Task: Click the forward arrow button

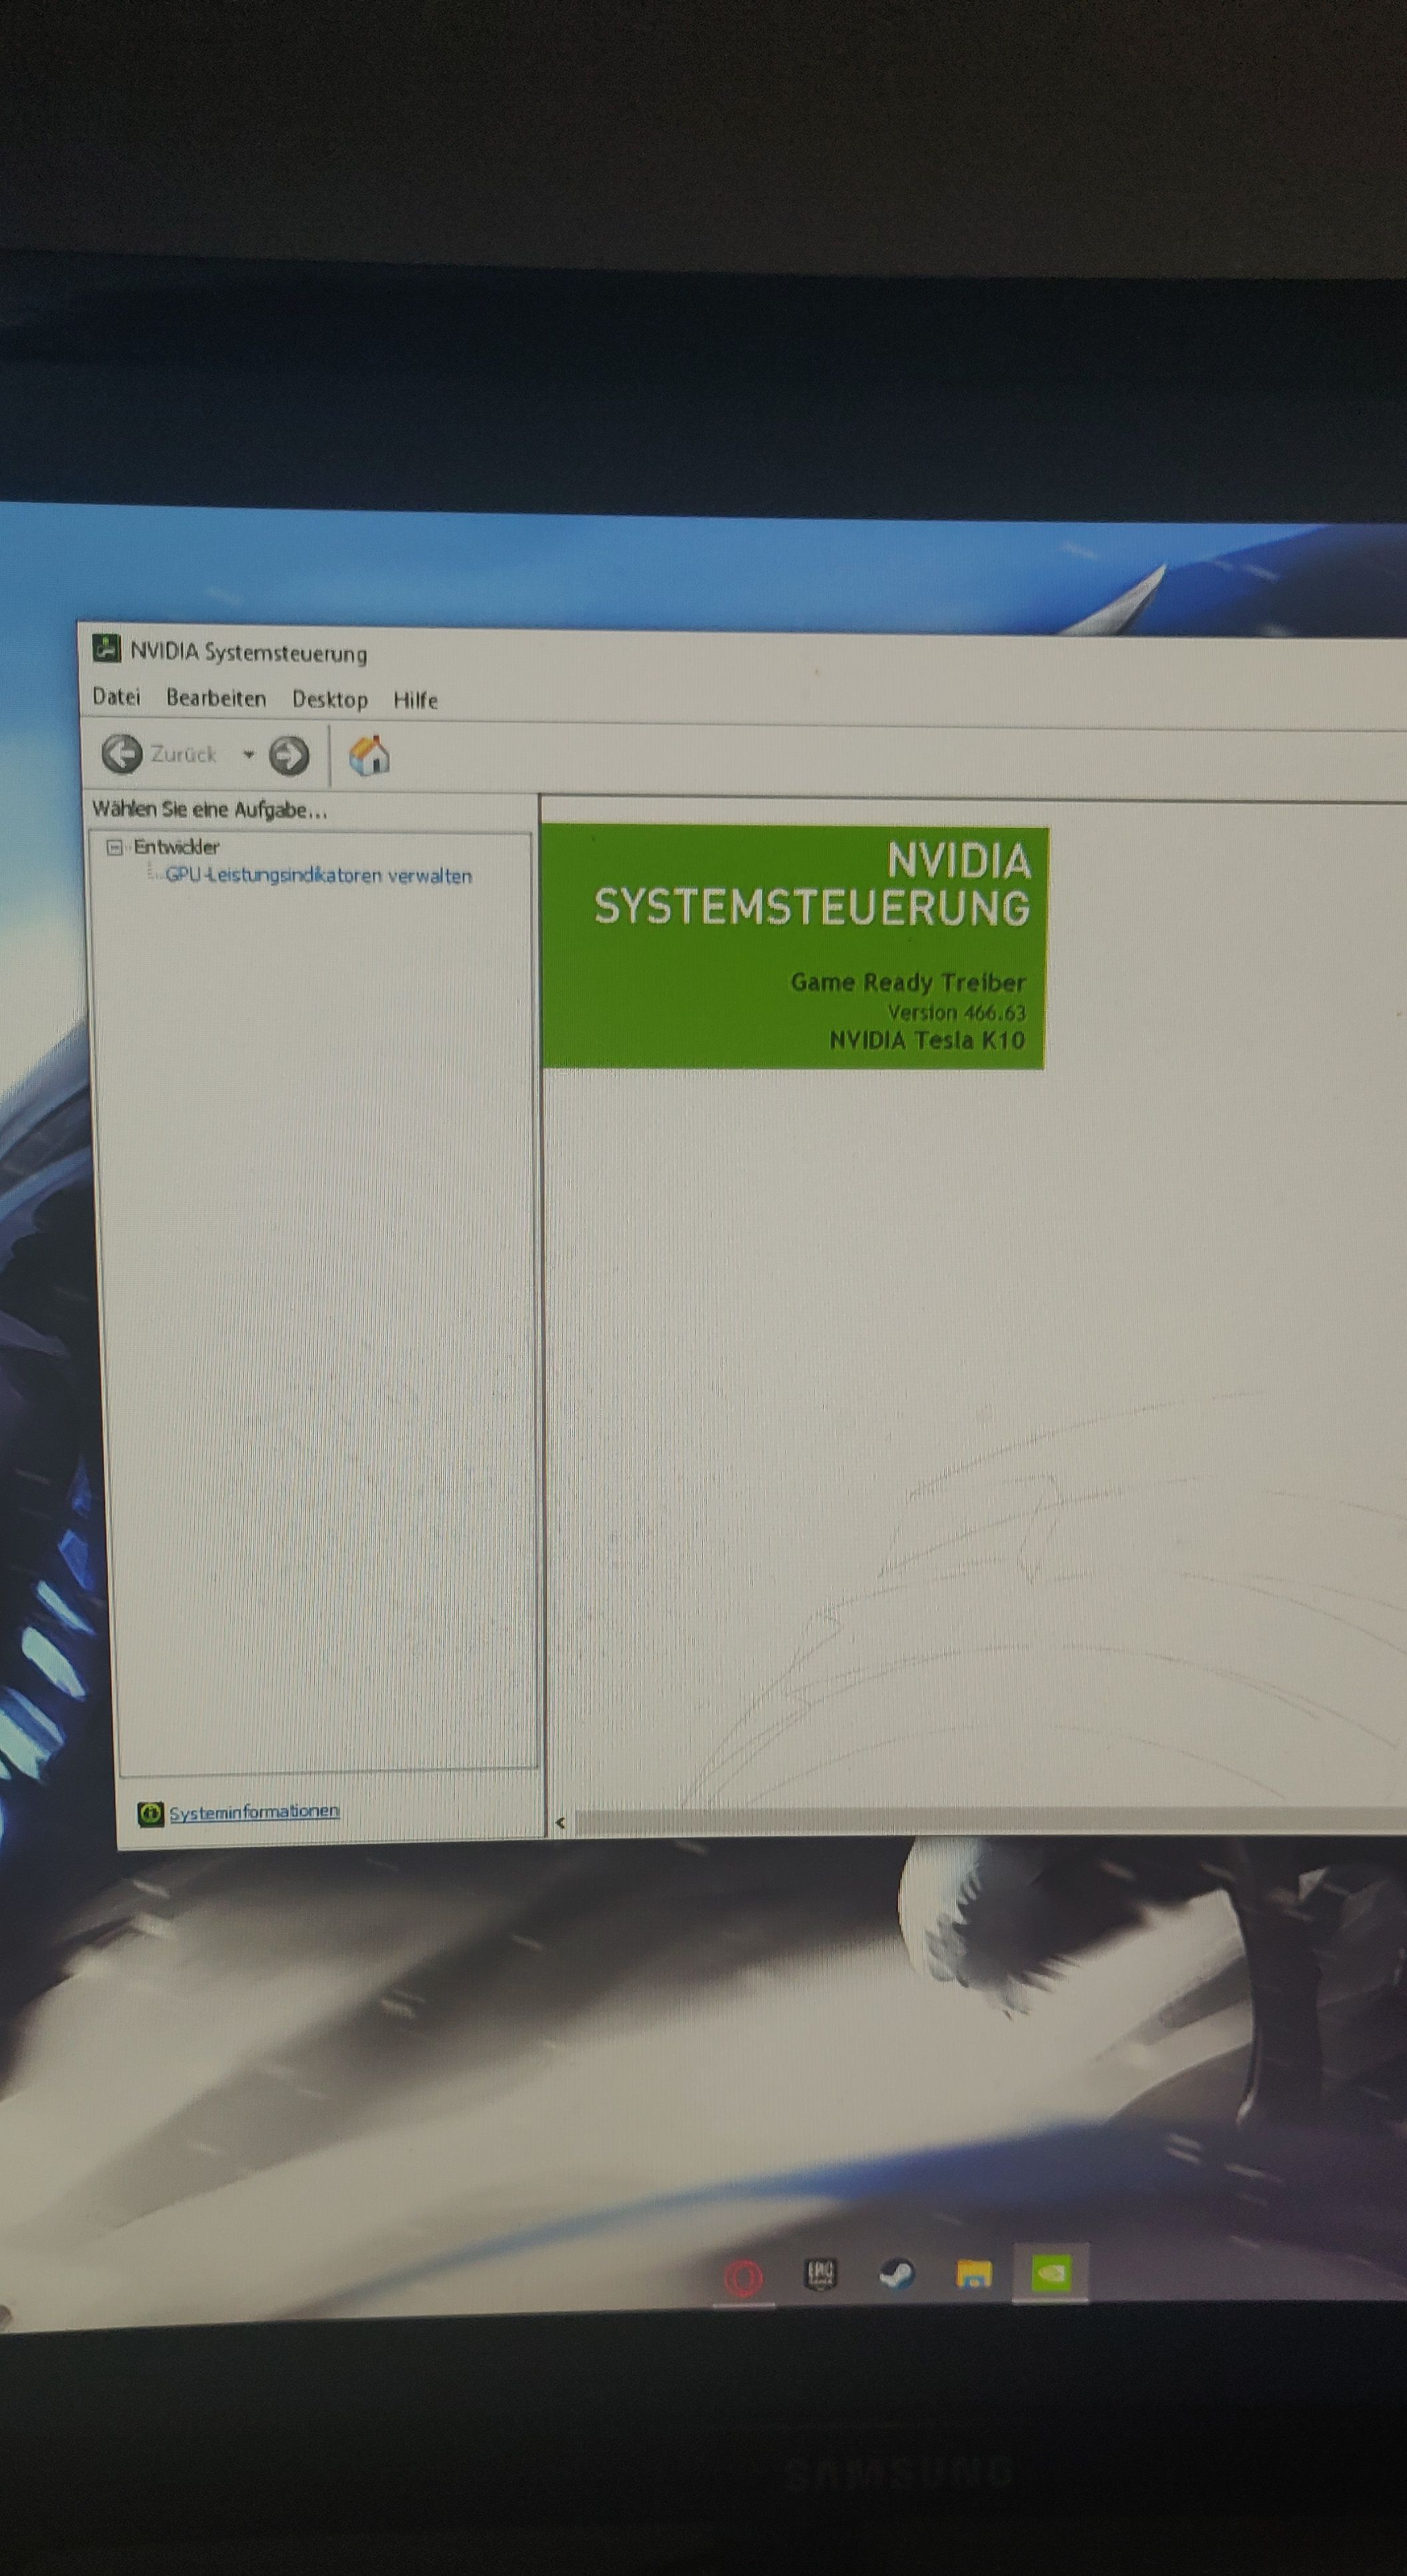Action: click(x=289, y=756)
